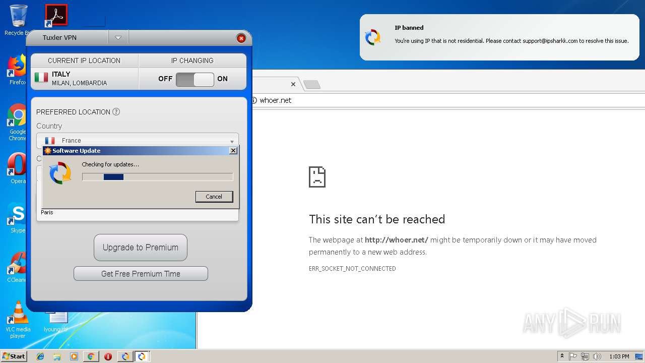Click the sad page error icon

point(317,177)
